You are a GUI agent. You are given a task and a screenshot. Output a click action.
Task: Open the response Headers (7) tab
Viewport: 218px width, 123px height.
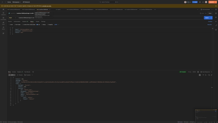pos(20,72)
